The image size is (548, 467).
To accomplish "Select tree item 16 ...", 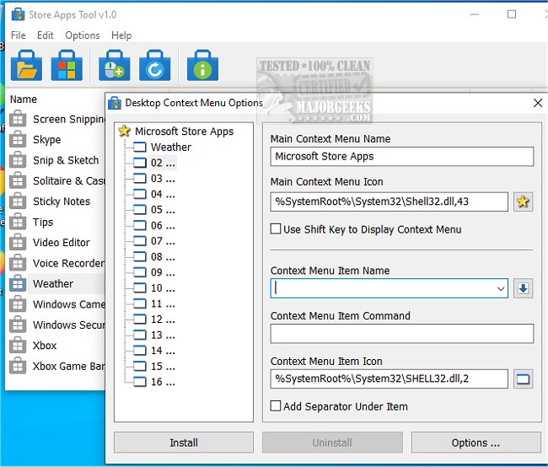I will tap(163, 382).
